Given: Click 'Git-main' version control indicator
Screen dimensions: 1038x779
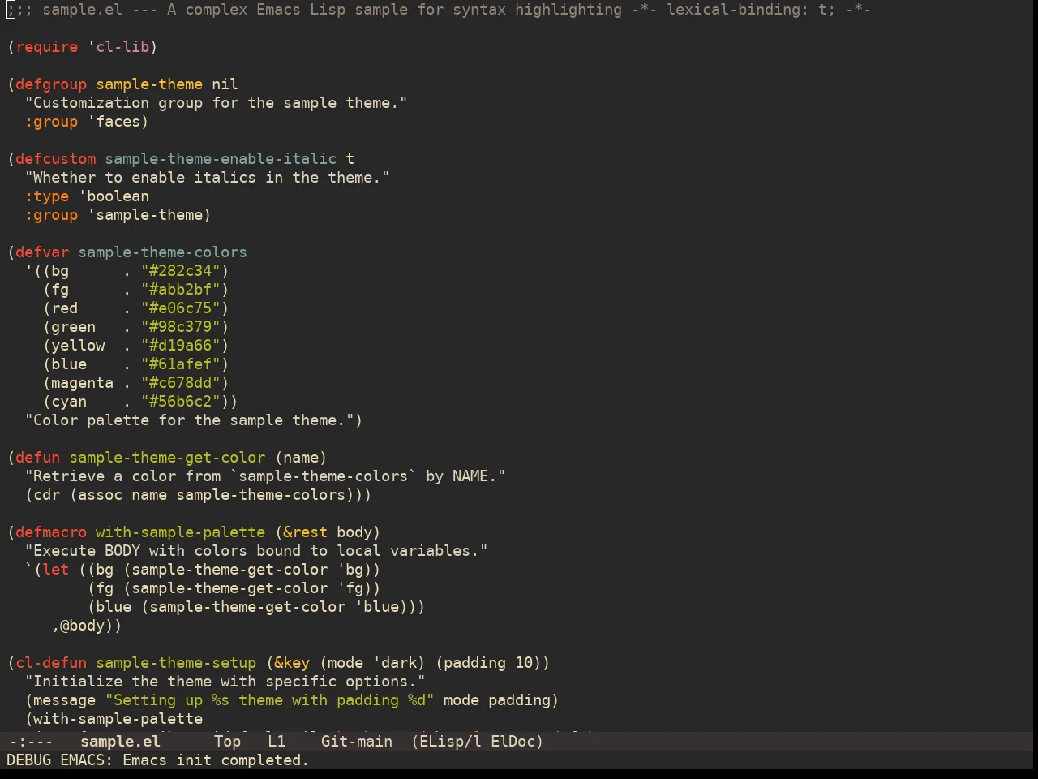Looking at the screenshot, I should 357,741.
